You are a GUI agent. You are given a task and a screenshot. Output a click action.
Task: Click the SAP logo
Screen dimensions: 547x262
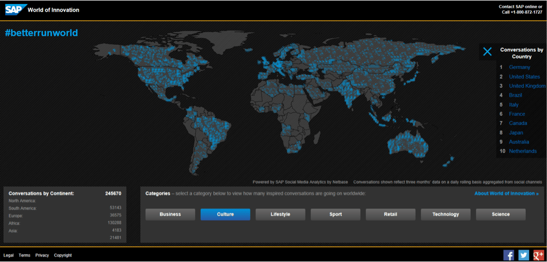tap(16, 10)
